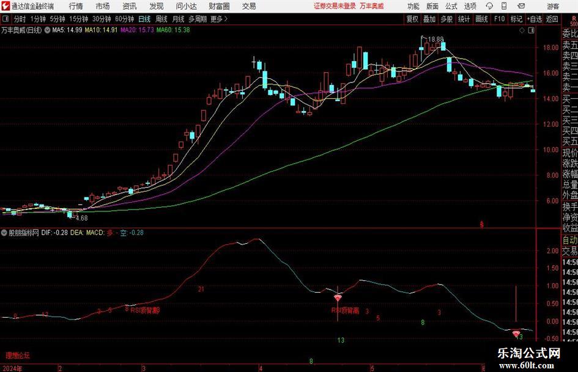This screenshot has height=372, width=578.
Task: Expand sub-chart indicator arrow beside 股朋指标网
Action: click(4, 233)
